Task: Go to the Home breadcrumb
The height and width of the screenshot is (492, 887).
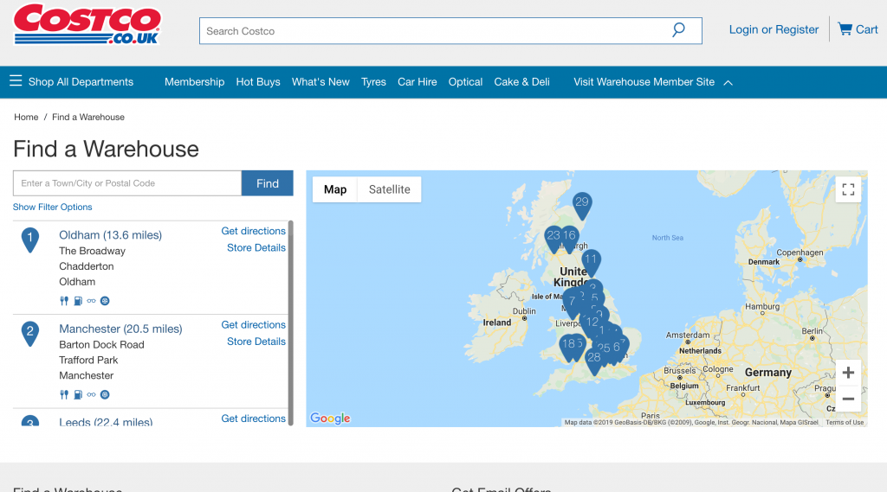Action: 26,117
